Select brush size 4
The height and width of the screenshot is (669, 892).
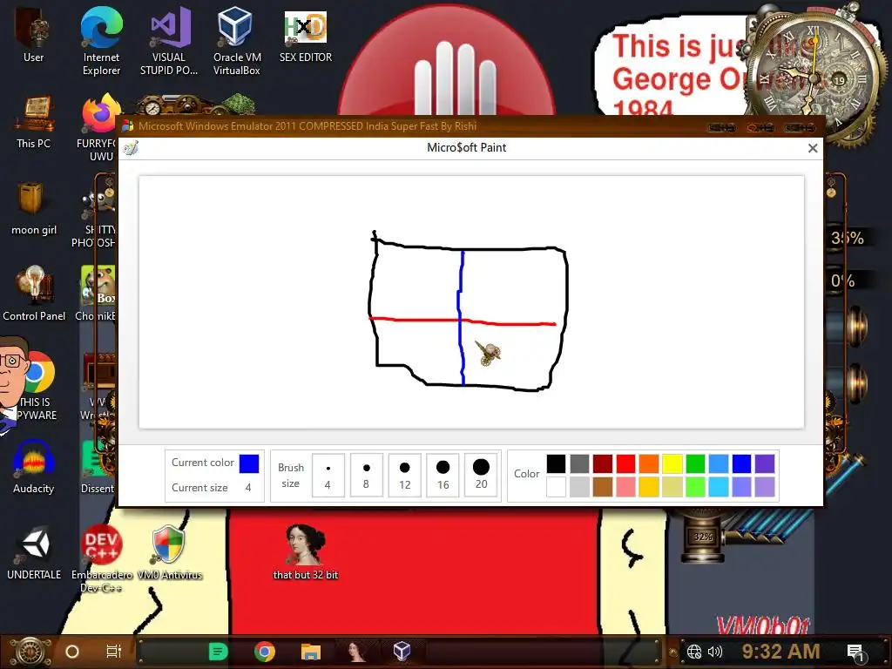click(328, 475)
